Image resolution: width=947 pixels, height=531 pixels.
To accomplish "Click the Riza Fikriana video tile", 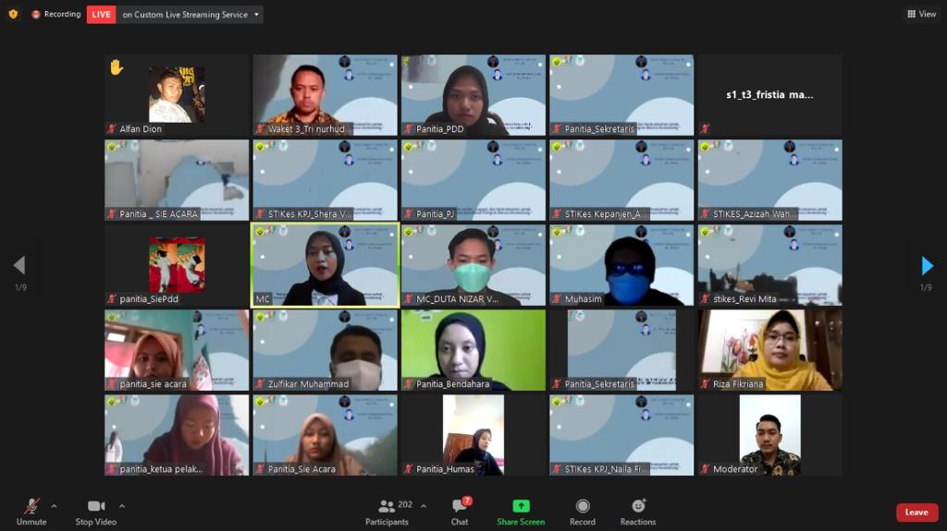I will [x=769, y=350].
